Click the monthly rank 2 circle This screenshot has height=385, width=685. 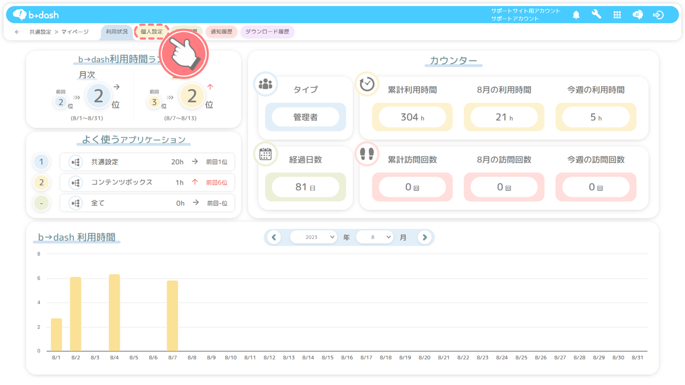click(x=98, y=96)
